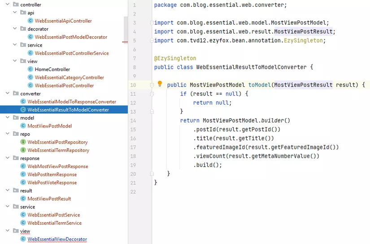Collapse the api folder chevron

[x=15, y=12]
